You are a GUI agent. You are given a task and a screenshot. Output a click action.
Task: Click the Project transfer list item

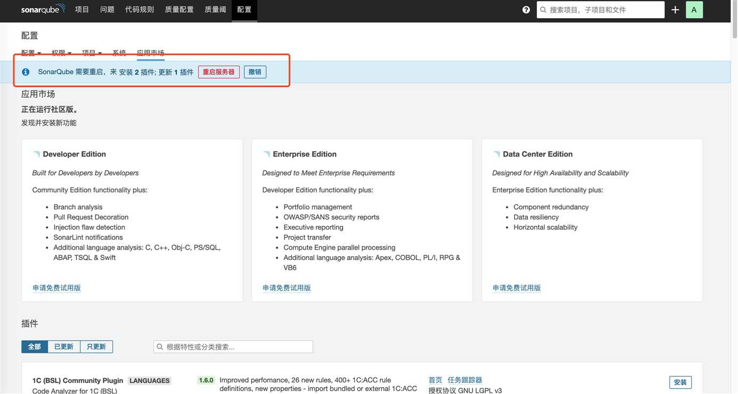[307, 237]
